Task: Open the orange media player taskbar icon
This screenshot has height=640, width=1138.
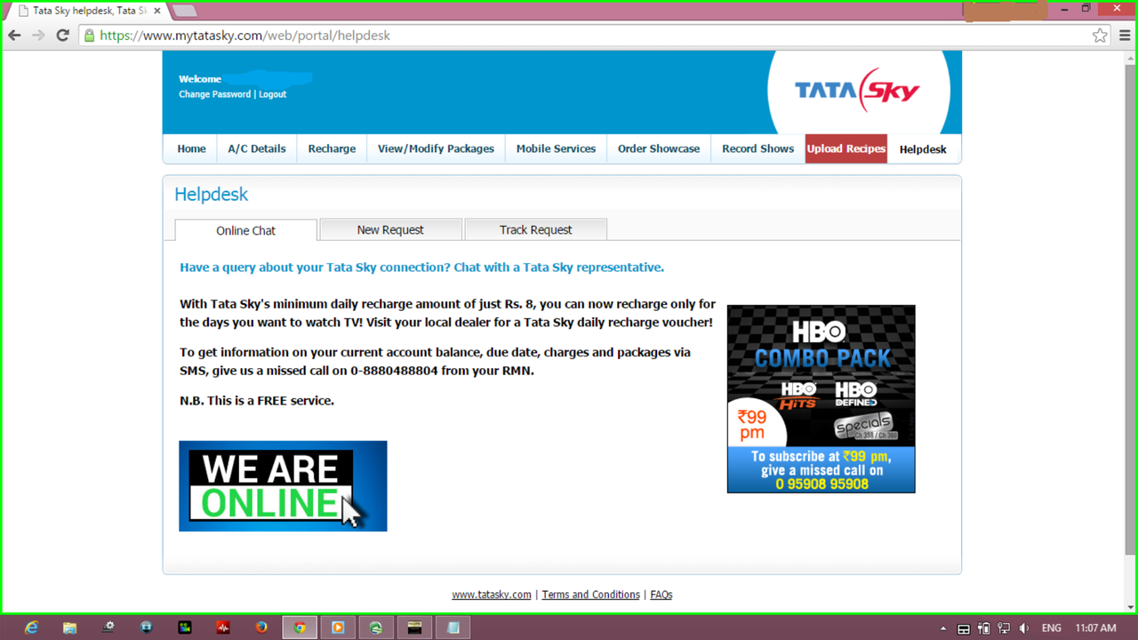Action: pos(338,628)
